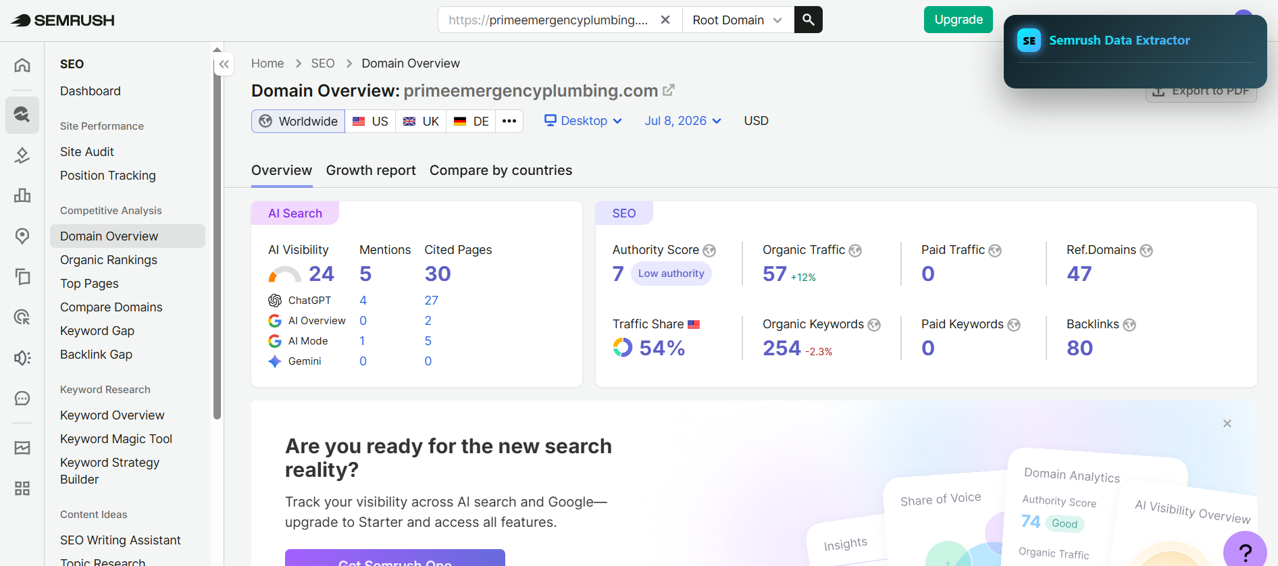1278x566 pixels.
Task: Open more countries with three dots
Action: [x=509, y=121]
